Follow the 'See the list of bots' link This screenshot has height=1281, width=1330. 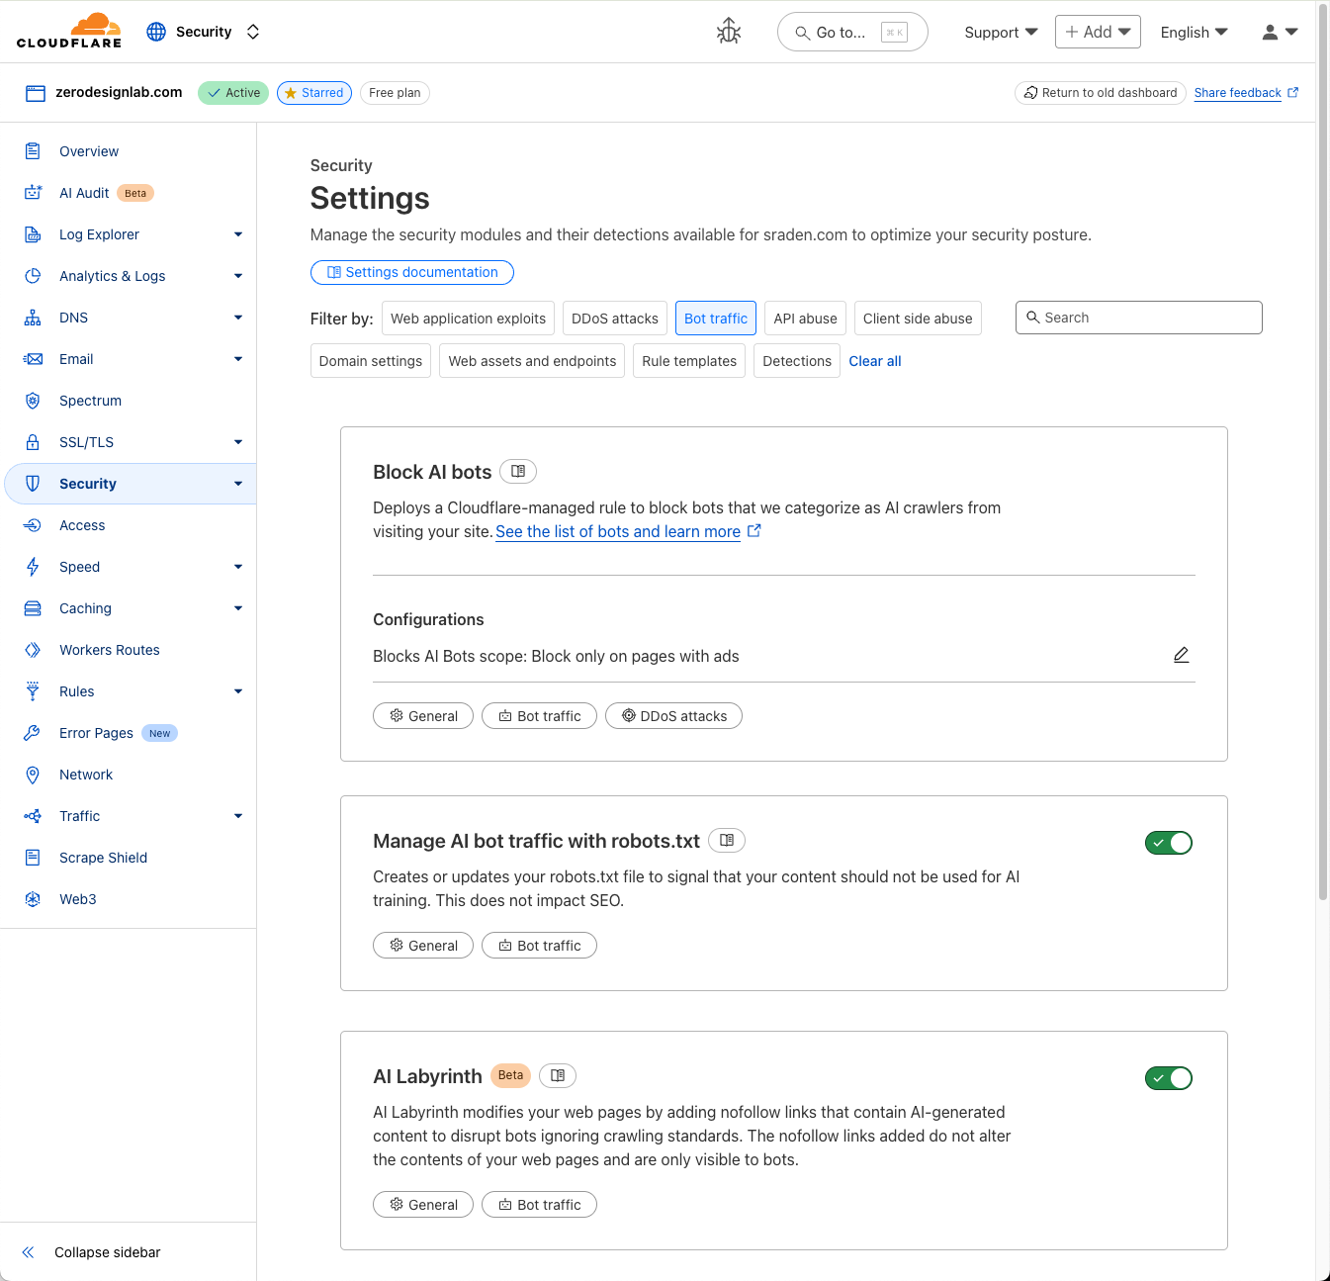click(x=618, y=532)
